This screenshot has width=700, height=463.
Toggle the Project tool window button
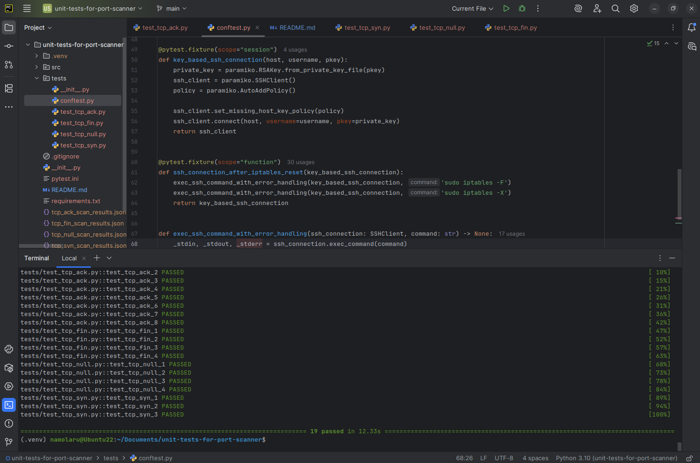pyautogui.click(x=9, y=27)
